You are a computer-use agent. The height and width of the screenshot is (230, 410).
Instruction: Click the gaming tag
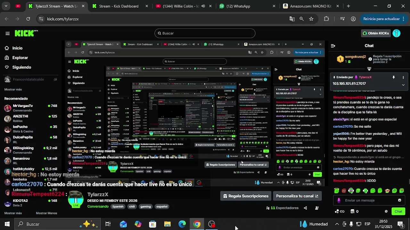[x=145, y=206]
